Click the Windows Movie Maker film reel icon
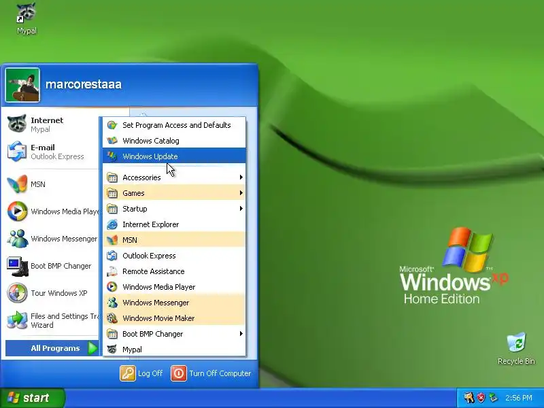The width and height of the screenshot is (544, 408). coord(112,318)
